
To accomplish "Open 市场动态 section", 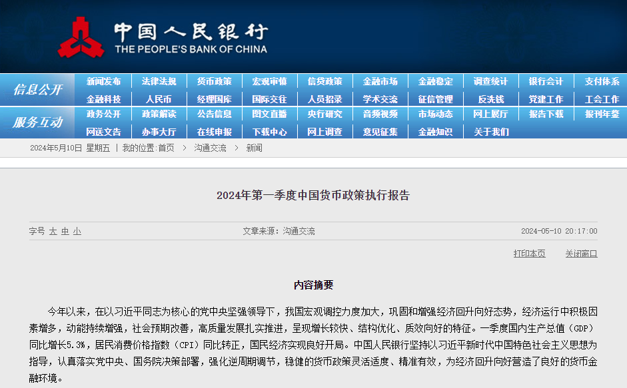I will 436,114.
